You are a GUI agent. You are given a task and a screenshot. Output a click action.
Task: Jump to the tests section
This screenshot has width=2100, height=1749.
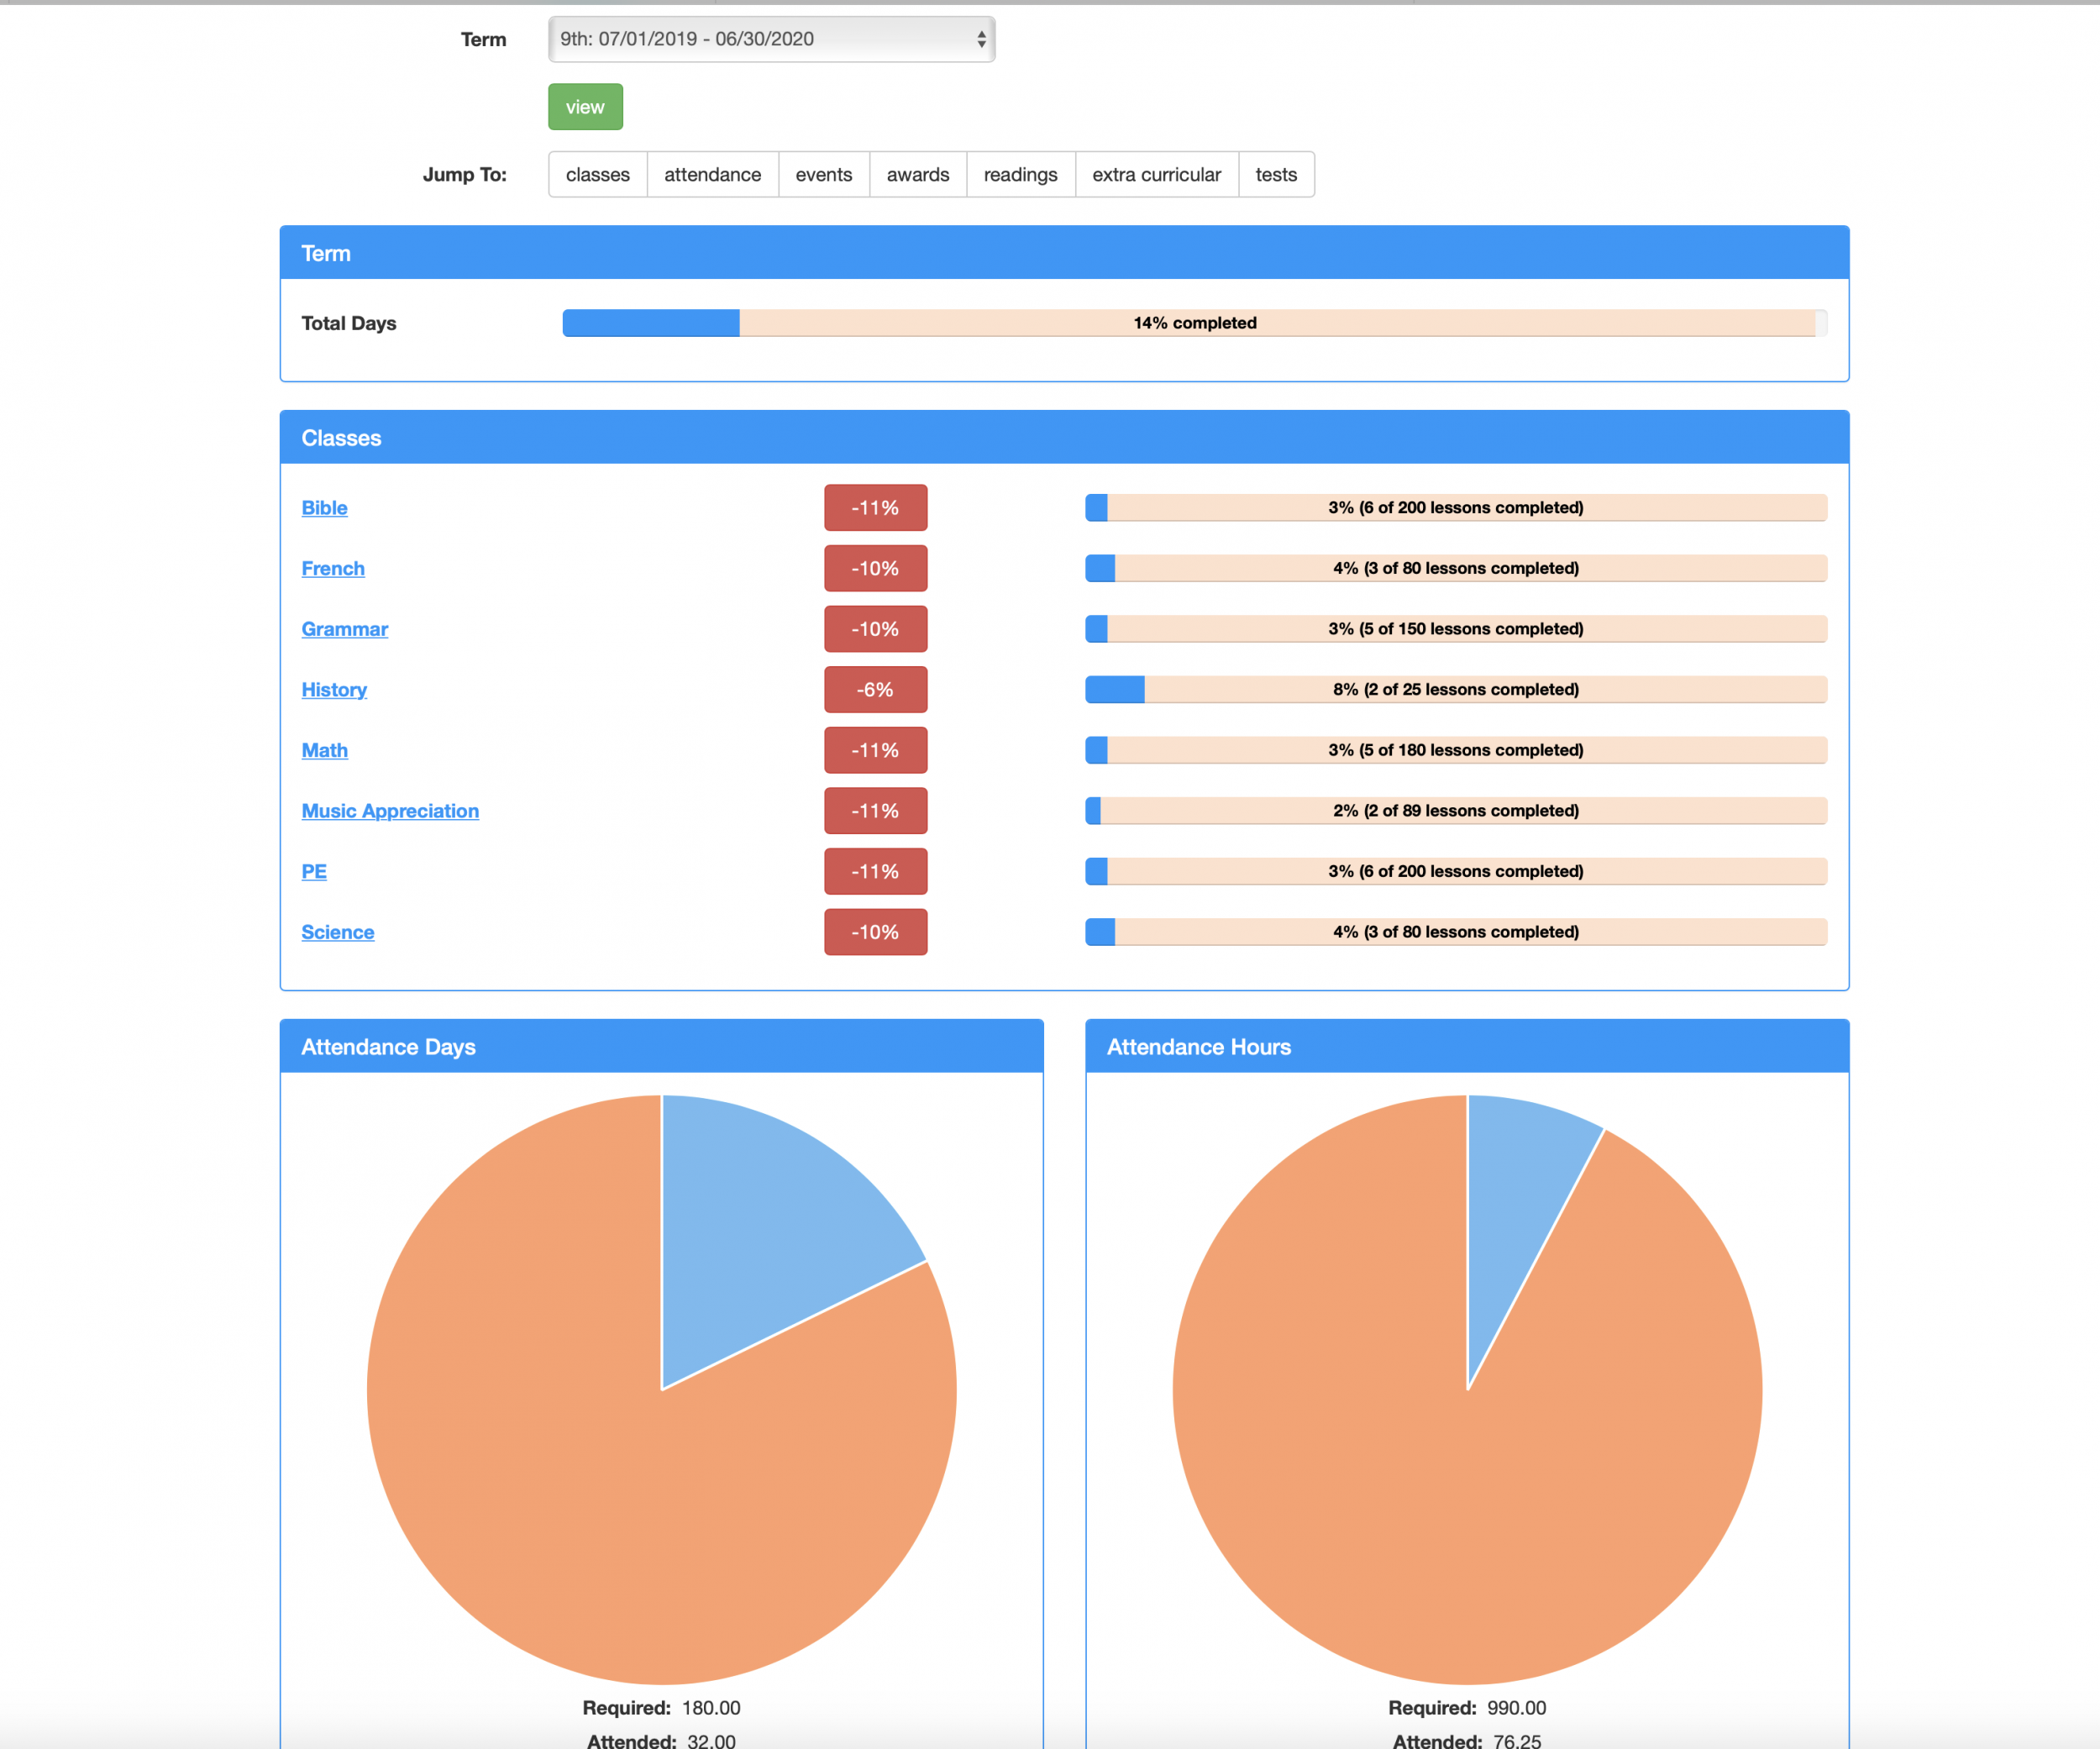1276,175
